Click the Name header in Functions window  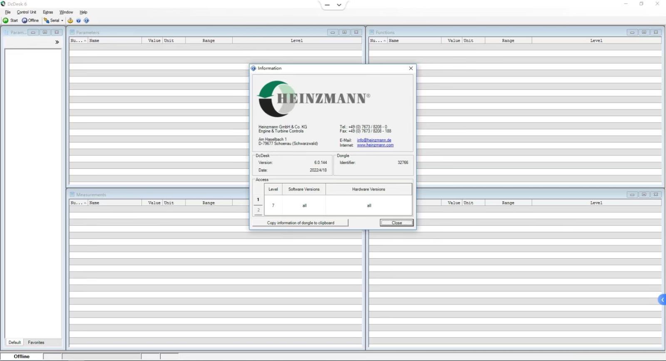coord(414,41)
